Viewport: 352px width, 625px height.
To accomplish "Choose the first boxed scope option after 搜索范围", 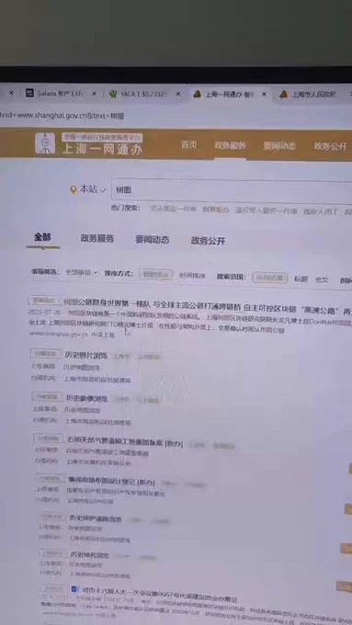I will point(270,278).
